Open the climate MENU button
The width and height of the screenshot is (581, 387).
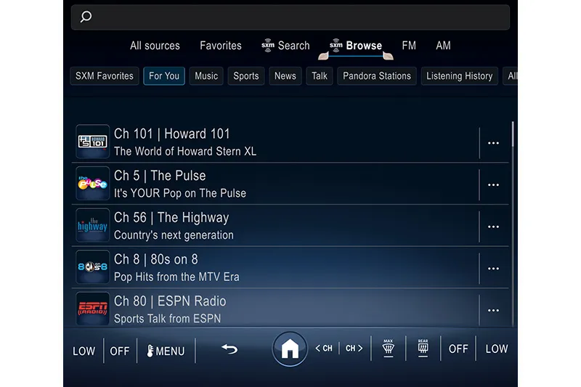click(x=166, y=351)
